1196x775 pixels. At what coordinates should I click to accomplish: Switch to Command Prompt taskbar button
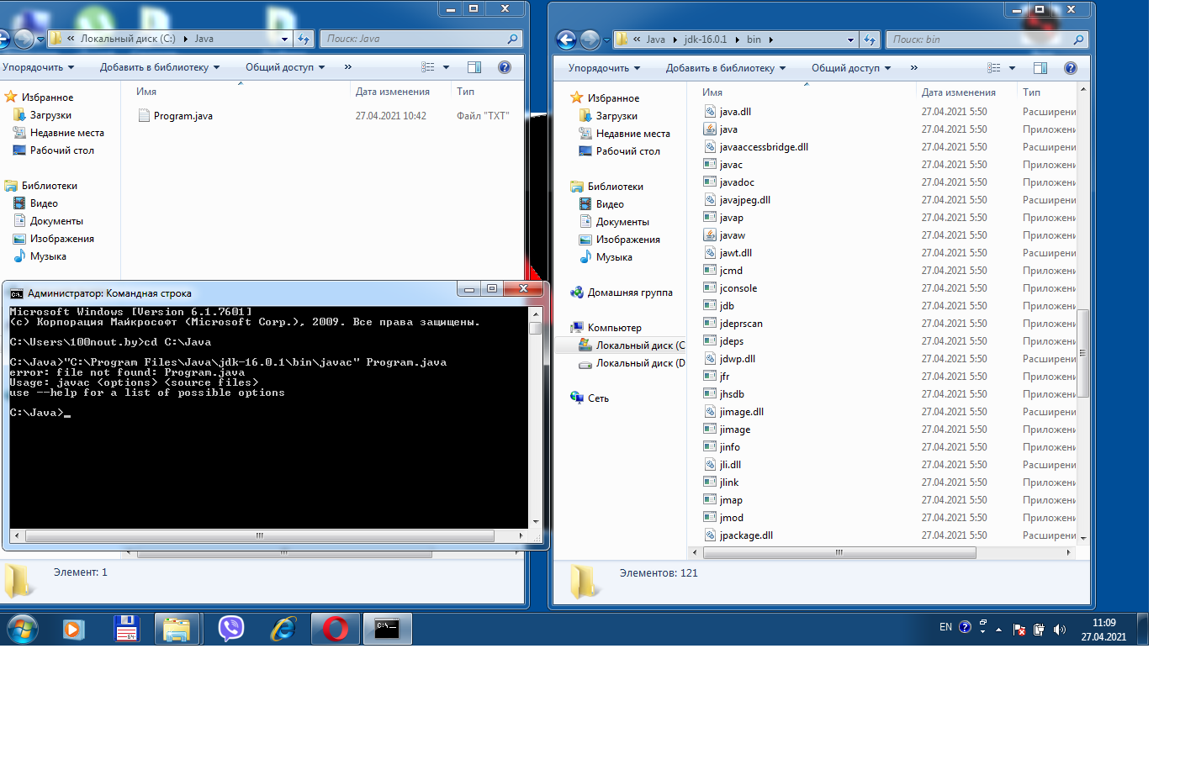387,629
